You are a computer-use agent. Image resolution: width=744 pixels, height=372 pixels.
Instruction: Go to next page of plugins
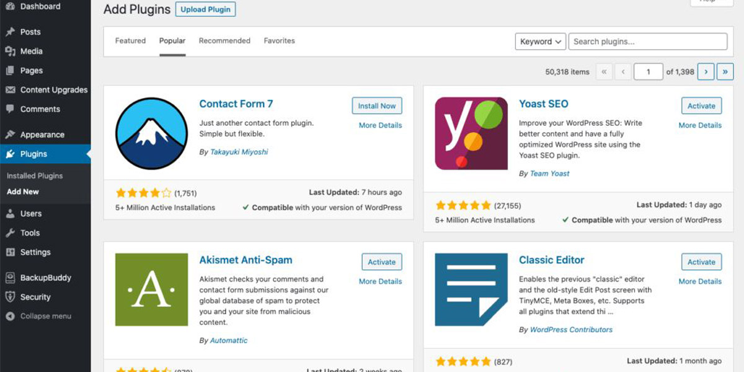(706, 72)
